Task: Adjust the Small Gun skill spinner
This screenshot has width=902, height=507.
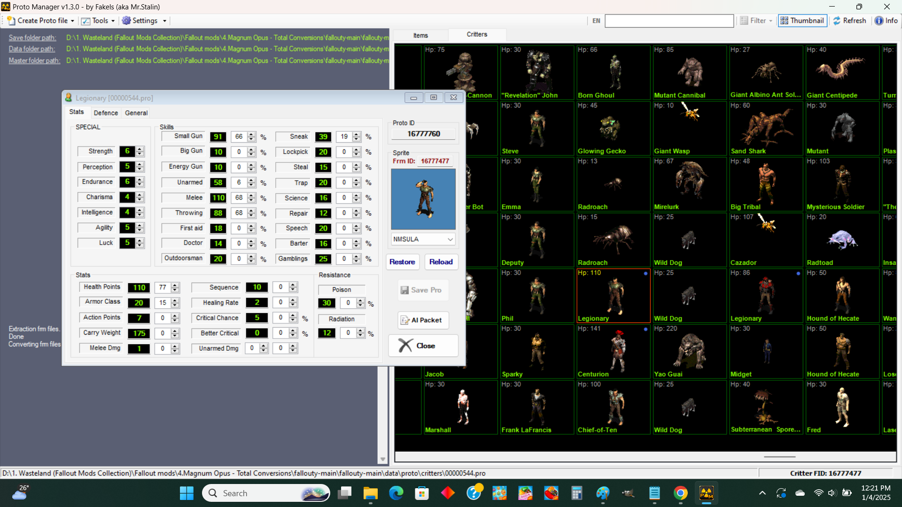Action: tap(251, 137)
